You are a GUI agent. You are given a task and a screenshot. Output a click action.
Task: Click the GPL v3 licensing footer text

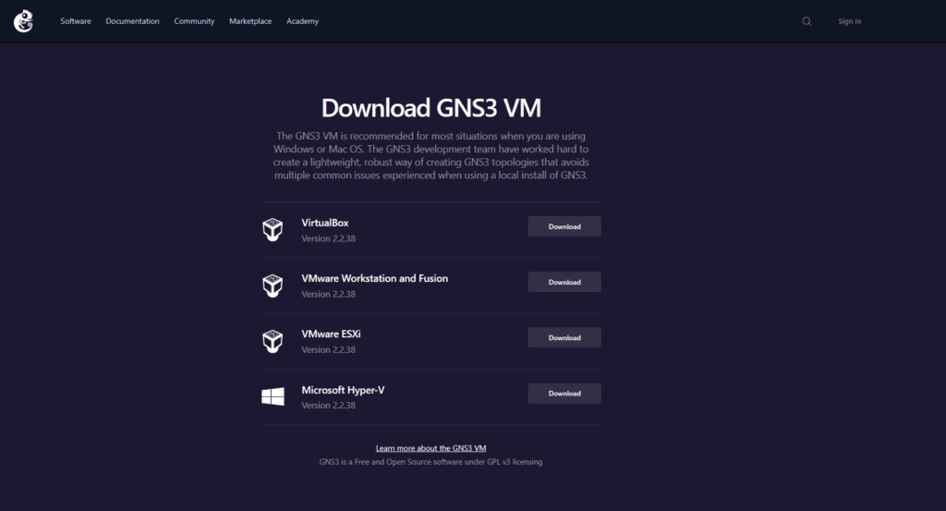pyautogui.click(x=431, y=461)
